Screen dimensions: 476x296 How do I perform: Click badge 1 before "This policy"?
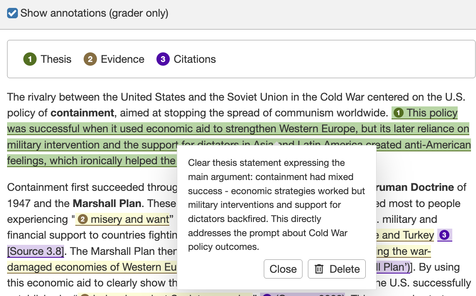coord(399,113)
